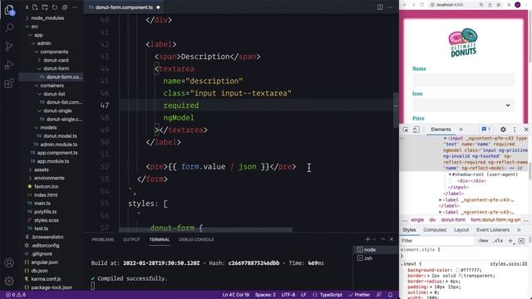Image resolution: width=532 pixels, height=299 pixels.
Task: Close the terminal panel
Action: [392, 239]
